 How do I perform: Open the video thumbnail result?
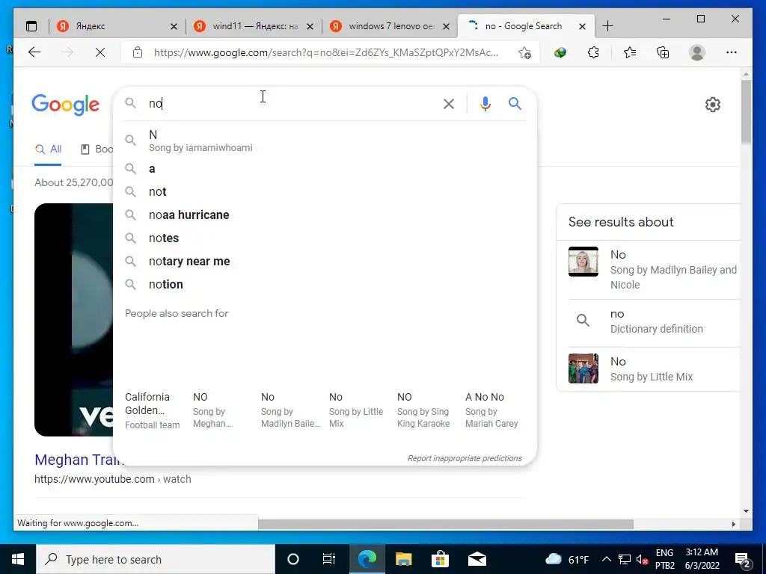click(74, 320)
